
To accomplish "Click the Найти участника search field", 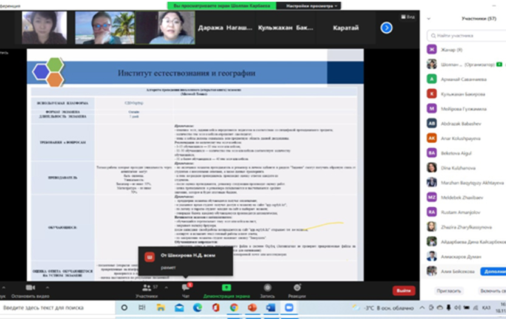I will click(x=468, y=35).
